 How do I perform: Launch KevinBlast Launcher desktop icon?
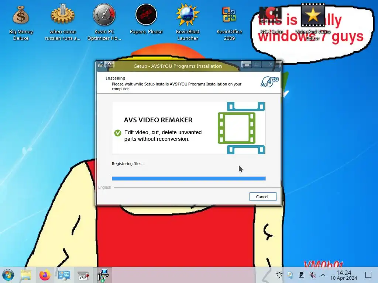188,22
